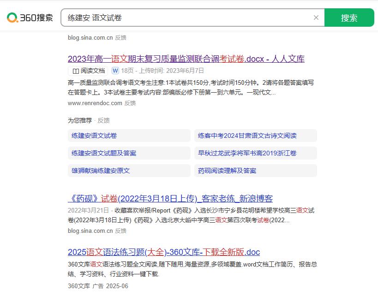Click the www.renrendoc.com source text
Viewport: 378px width, 296px height.
pyautogui.click(x=95, y=103)
